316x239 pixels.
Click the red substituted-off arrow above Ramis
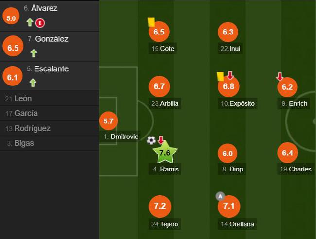click(161, 140)
